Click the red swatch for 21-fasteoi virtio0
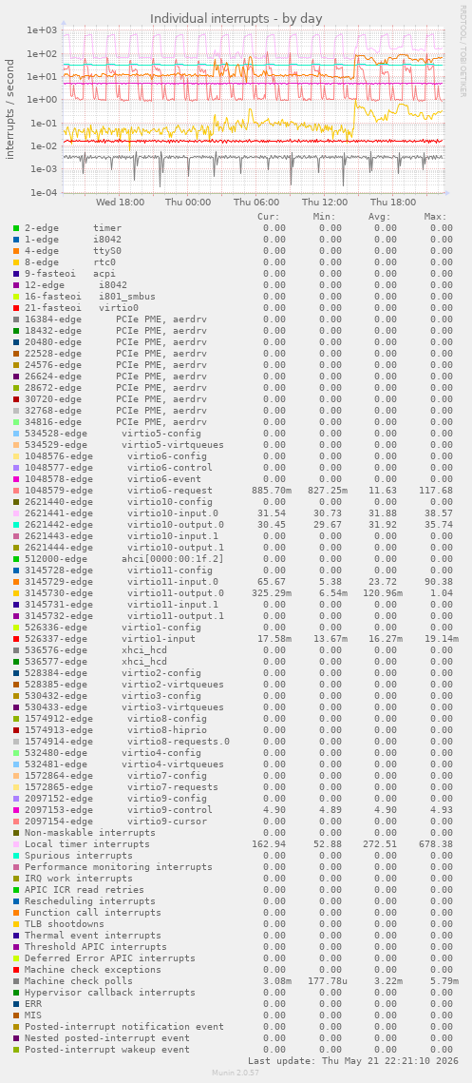The height and width of the screenshot is (1083, 472). (x=16, y=308)
